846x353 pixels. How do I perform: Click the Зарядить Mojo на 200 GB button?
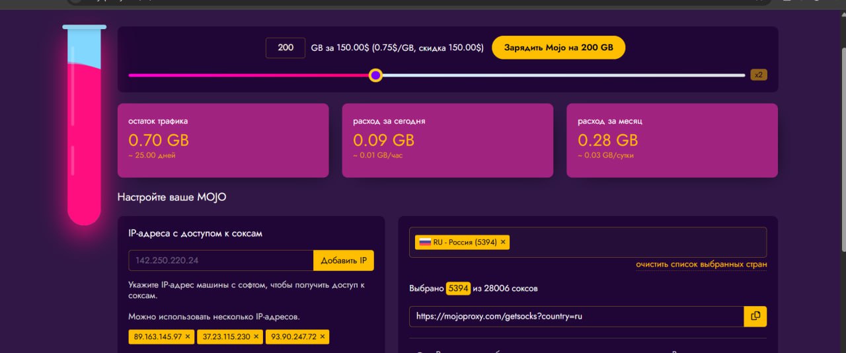pyautogui.click(x=558, y=48)
